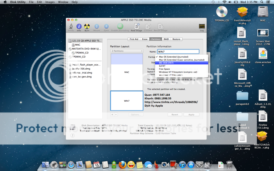Click the Revert button
This screenshot has width=274, height=171.
[175, 115]
